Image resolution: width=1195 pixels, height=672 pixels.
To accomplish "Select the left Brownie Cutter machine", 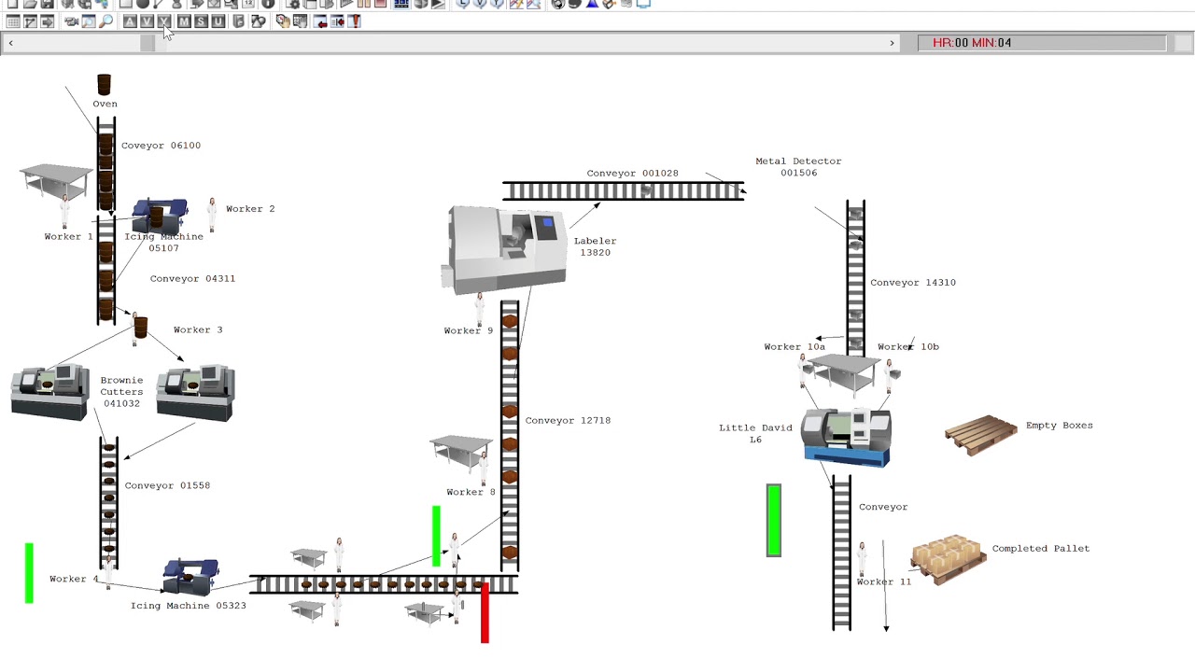I will (x=49, y=392).
